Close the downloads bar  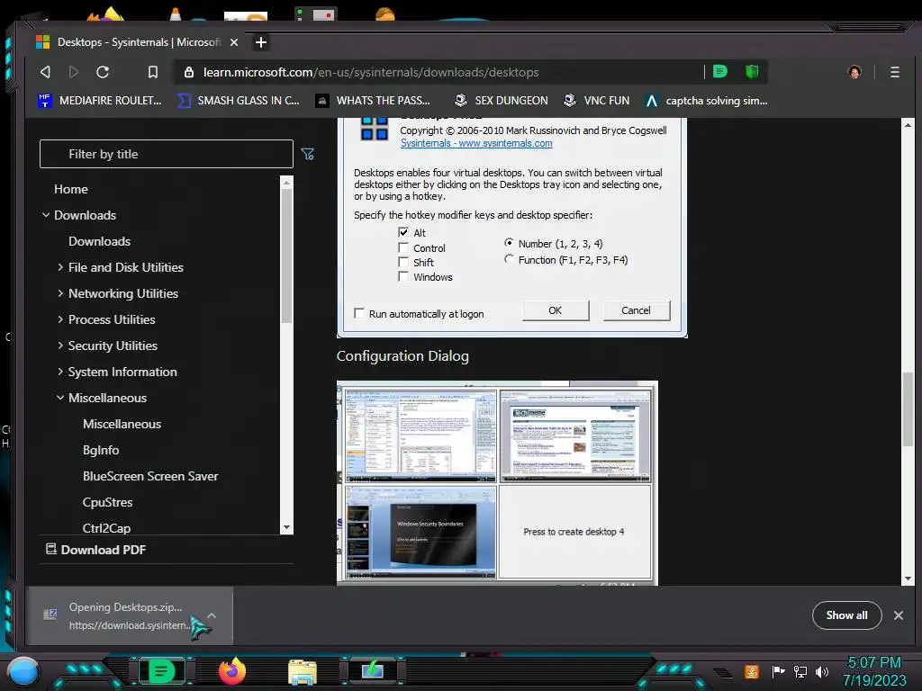coord(899,615)
